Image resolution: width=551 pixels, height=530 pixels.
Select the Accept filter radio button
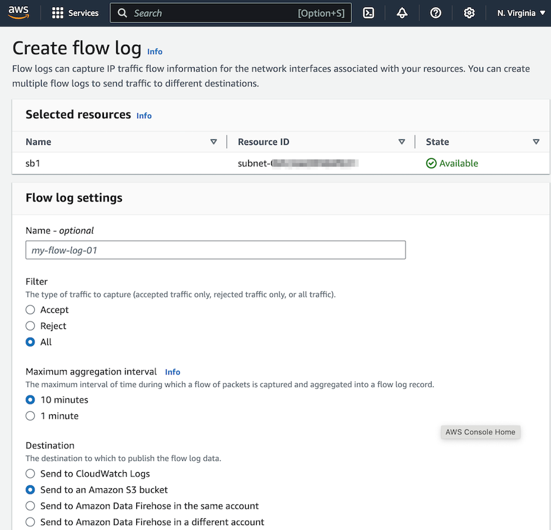30,310
